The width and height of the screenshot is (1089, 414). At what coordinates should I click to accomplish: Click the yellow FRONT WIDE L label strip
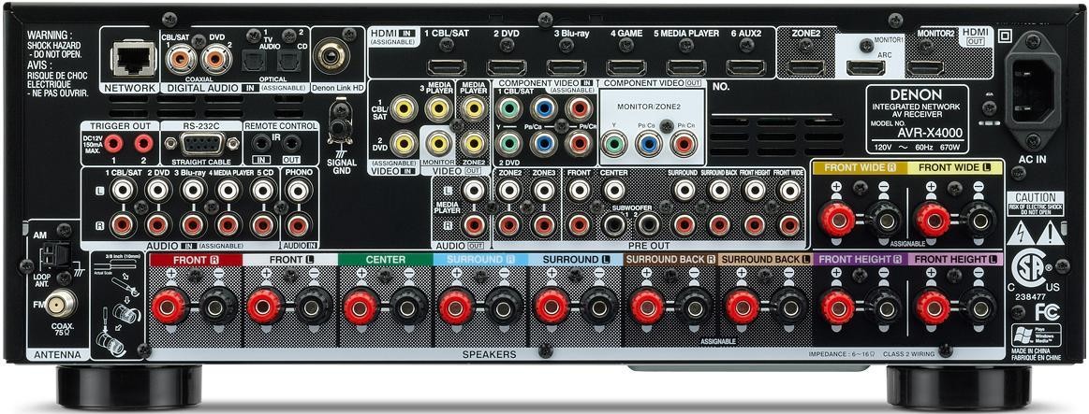(x=956, y=167)
